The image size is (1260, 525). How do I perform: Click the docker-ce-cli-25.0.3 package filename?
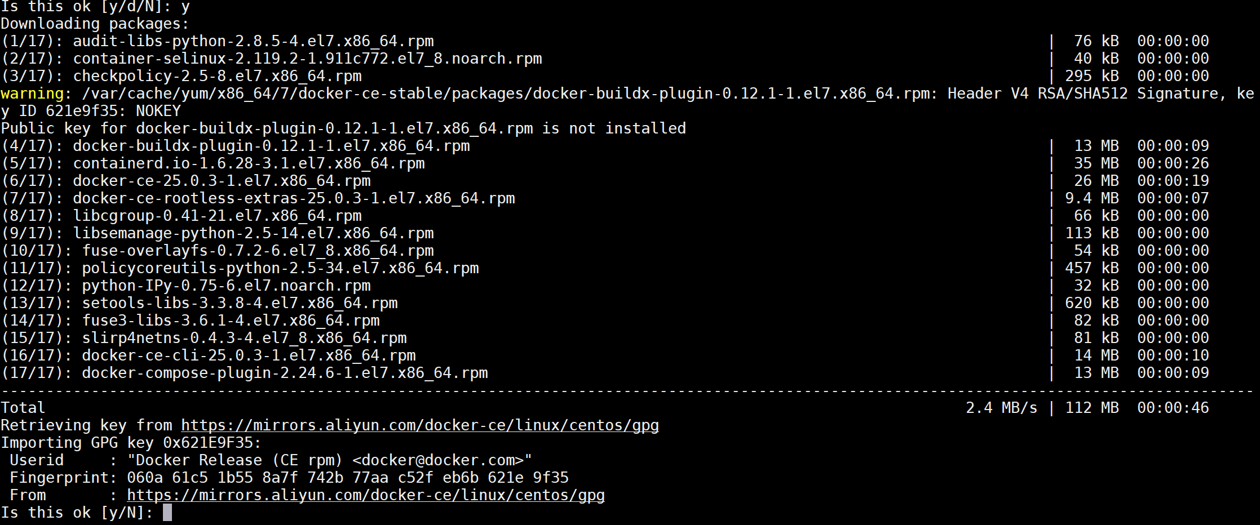pos(249,355)
